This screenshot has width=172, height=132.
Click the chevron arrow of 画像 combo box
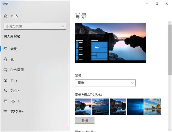[x=132, y=83]
